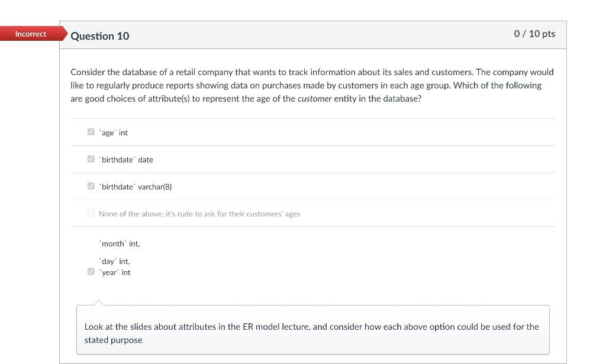Toggle the month, day, year checkbox

coord(91,272)
